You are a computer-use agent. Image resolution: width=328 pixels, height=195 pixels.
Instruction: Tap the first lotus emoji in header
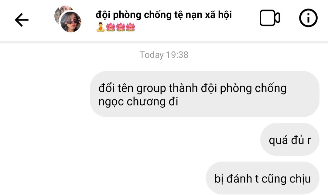click(111, 27)
